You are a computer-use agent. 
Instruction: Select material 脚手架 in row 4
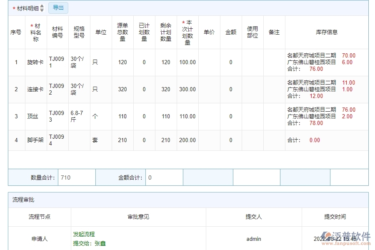(36, 140)
